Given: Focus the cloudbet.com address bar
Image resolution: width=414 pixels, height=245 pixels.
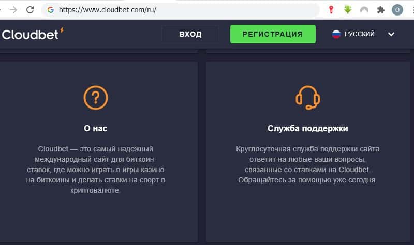Looking at the screenshot, I should coord(180,10).
